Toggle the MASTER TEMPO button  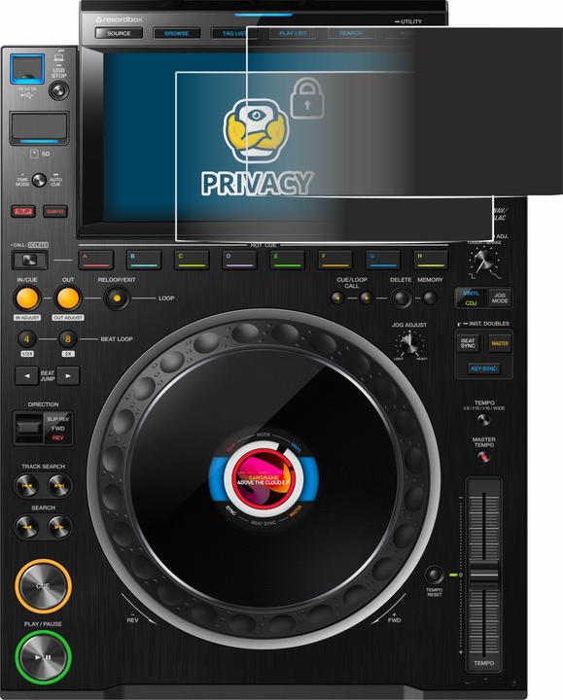(x=483, y=457)
